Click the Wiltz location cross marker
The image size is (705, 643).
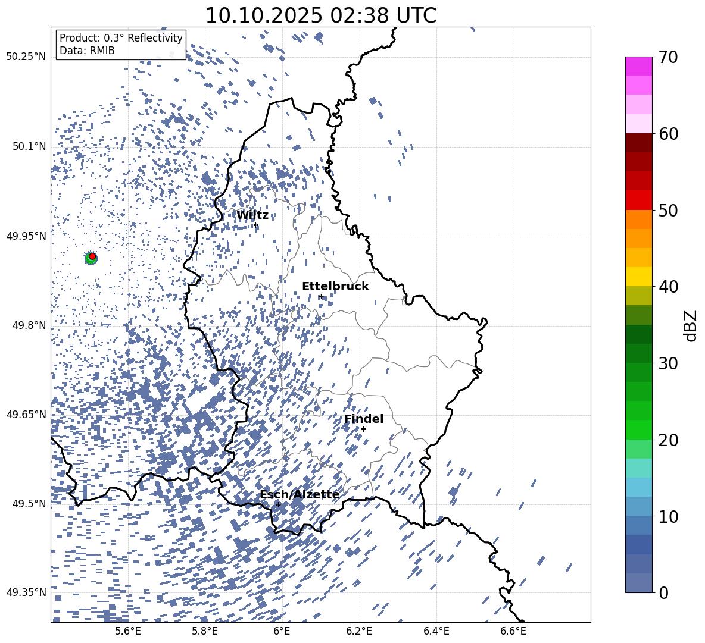click(x=256, y=225)
